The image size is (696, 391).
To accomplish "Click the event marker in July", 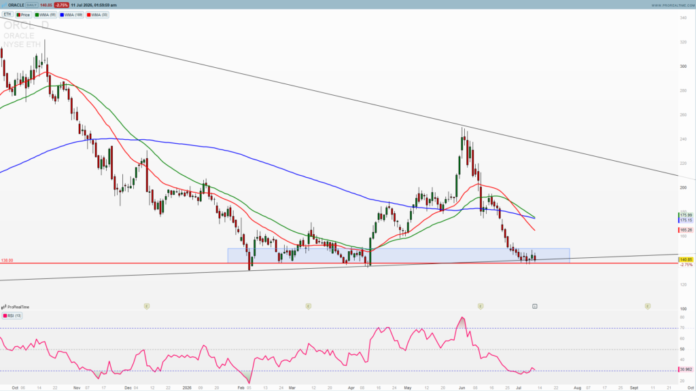I will [535, 306].
